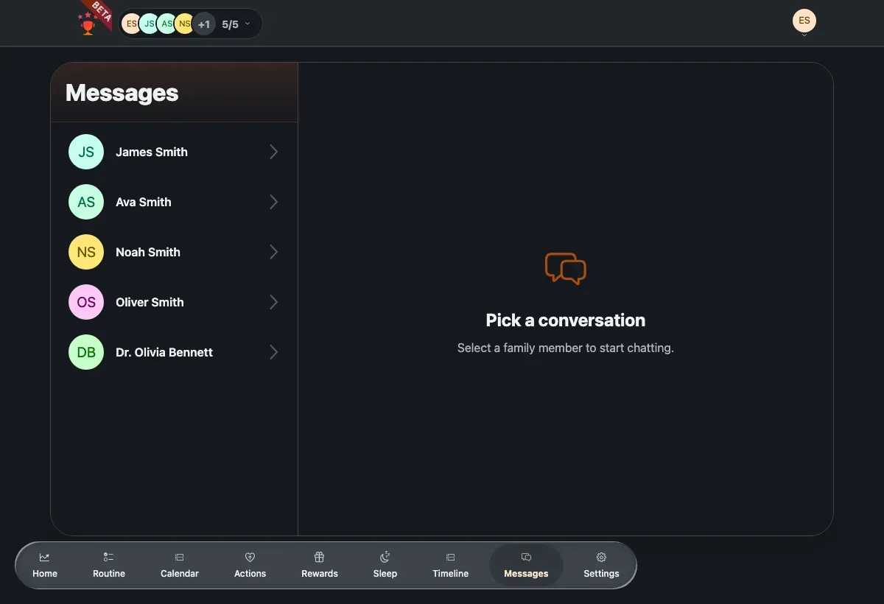The image size is (884, 604).
Task: Click the Settings gear icon
Action: click(x=601, y=557)
